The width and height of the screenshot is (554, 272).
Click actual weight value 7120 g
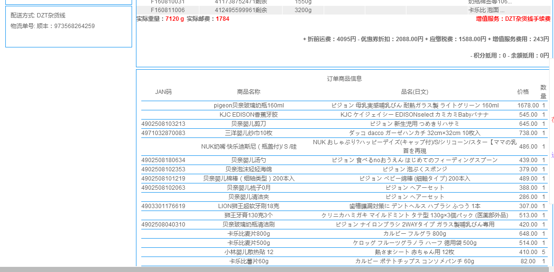point(175,19)
